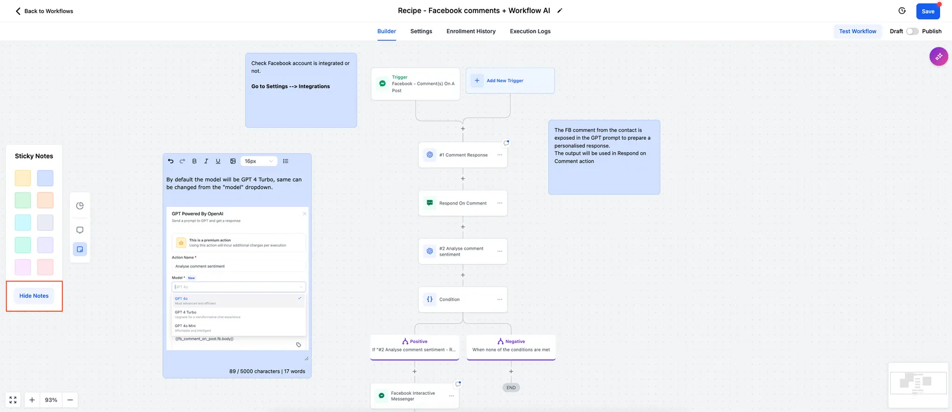Open three-dot menu on Condition node
Image resolution: width=952 pixels, height=412 pixels.
(x=500, y=299)
